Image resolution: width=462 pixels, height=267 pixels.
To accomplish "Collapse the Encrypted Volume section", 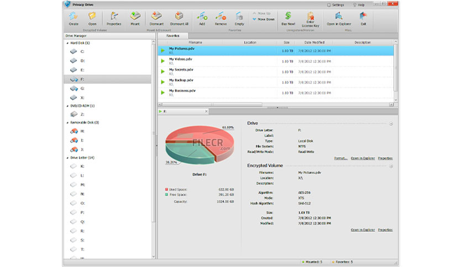I will point(391,166).
